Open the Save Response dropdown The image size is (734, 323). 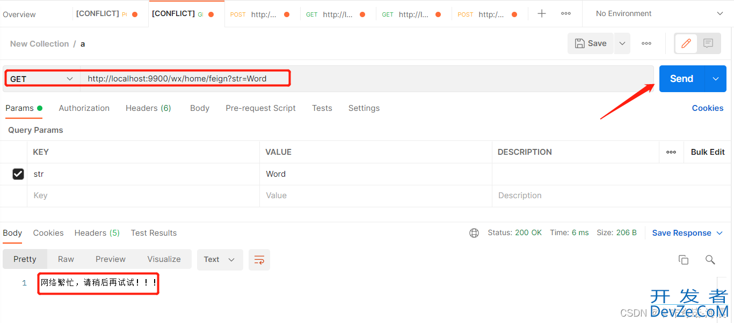tap(687, 233)
